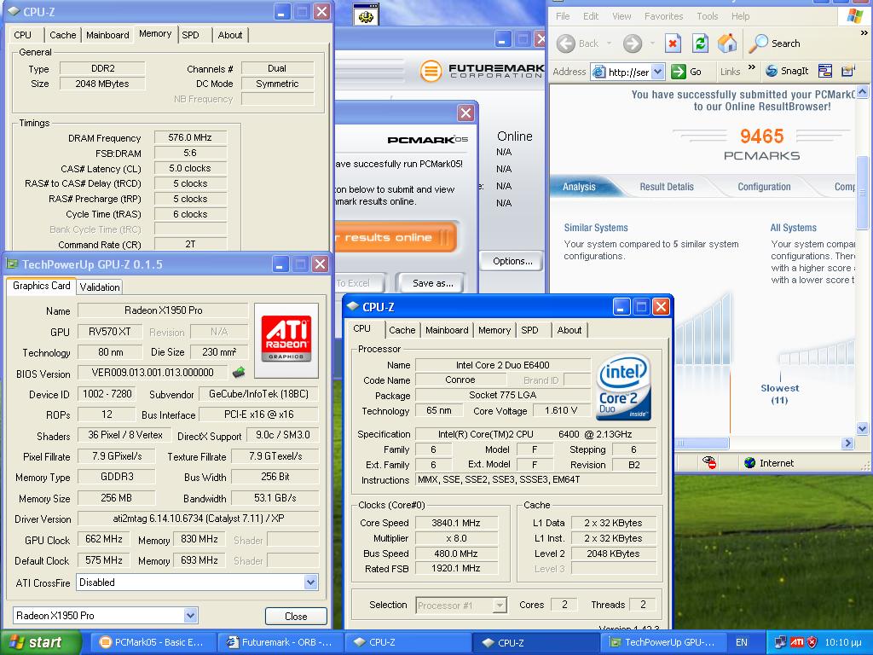Click the SnagIt toolbar icon
Image resolution: width=873 pixels, height=655 pixels.
click(771, 71)
